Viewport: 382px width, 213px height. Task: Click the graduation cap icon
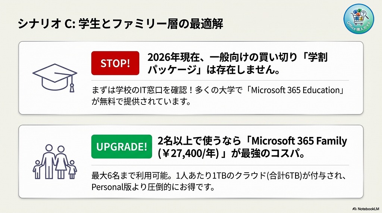coord(54,76)
